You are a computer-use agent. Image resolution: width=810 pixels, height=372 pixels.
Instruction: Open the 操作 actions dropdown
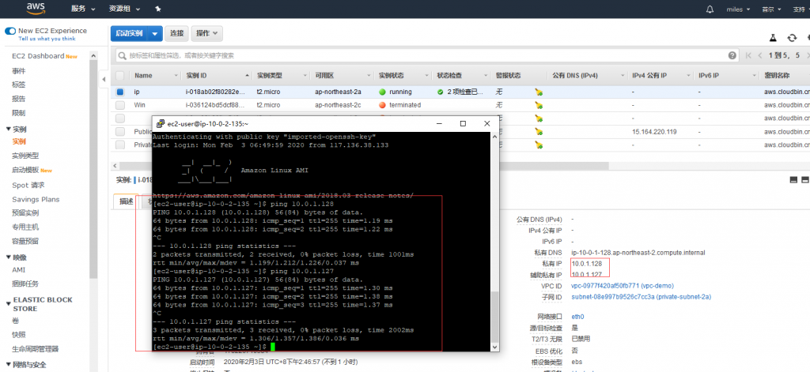pyautogui.click(x=206, y=33)
